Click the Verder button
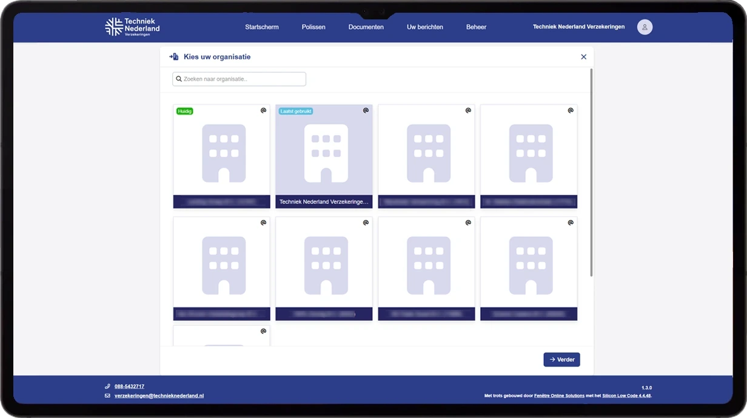The height and width of the screenshot is (418, 747). coord(561,360)
